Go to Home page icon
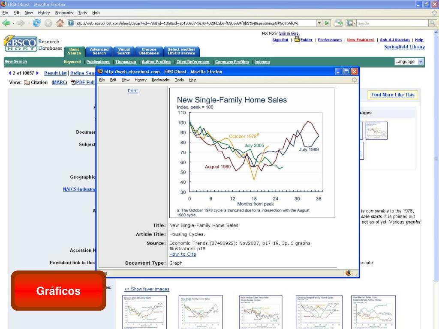Image resolution: width=439 pixels, height=329 pixels. tap(60, 23)
